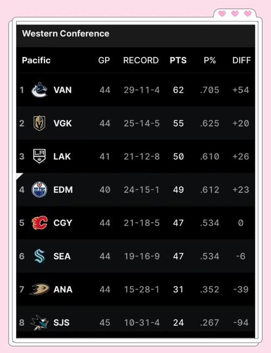This screenshot has width=271, height=353.
Task: Click the Vancouver Canucks logo
Action: point(40,90)
